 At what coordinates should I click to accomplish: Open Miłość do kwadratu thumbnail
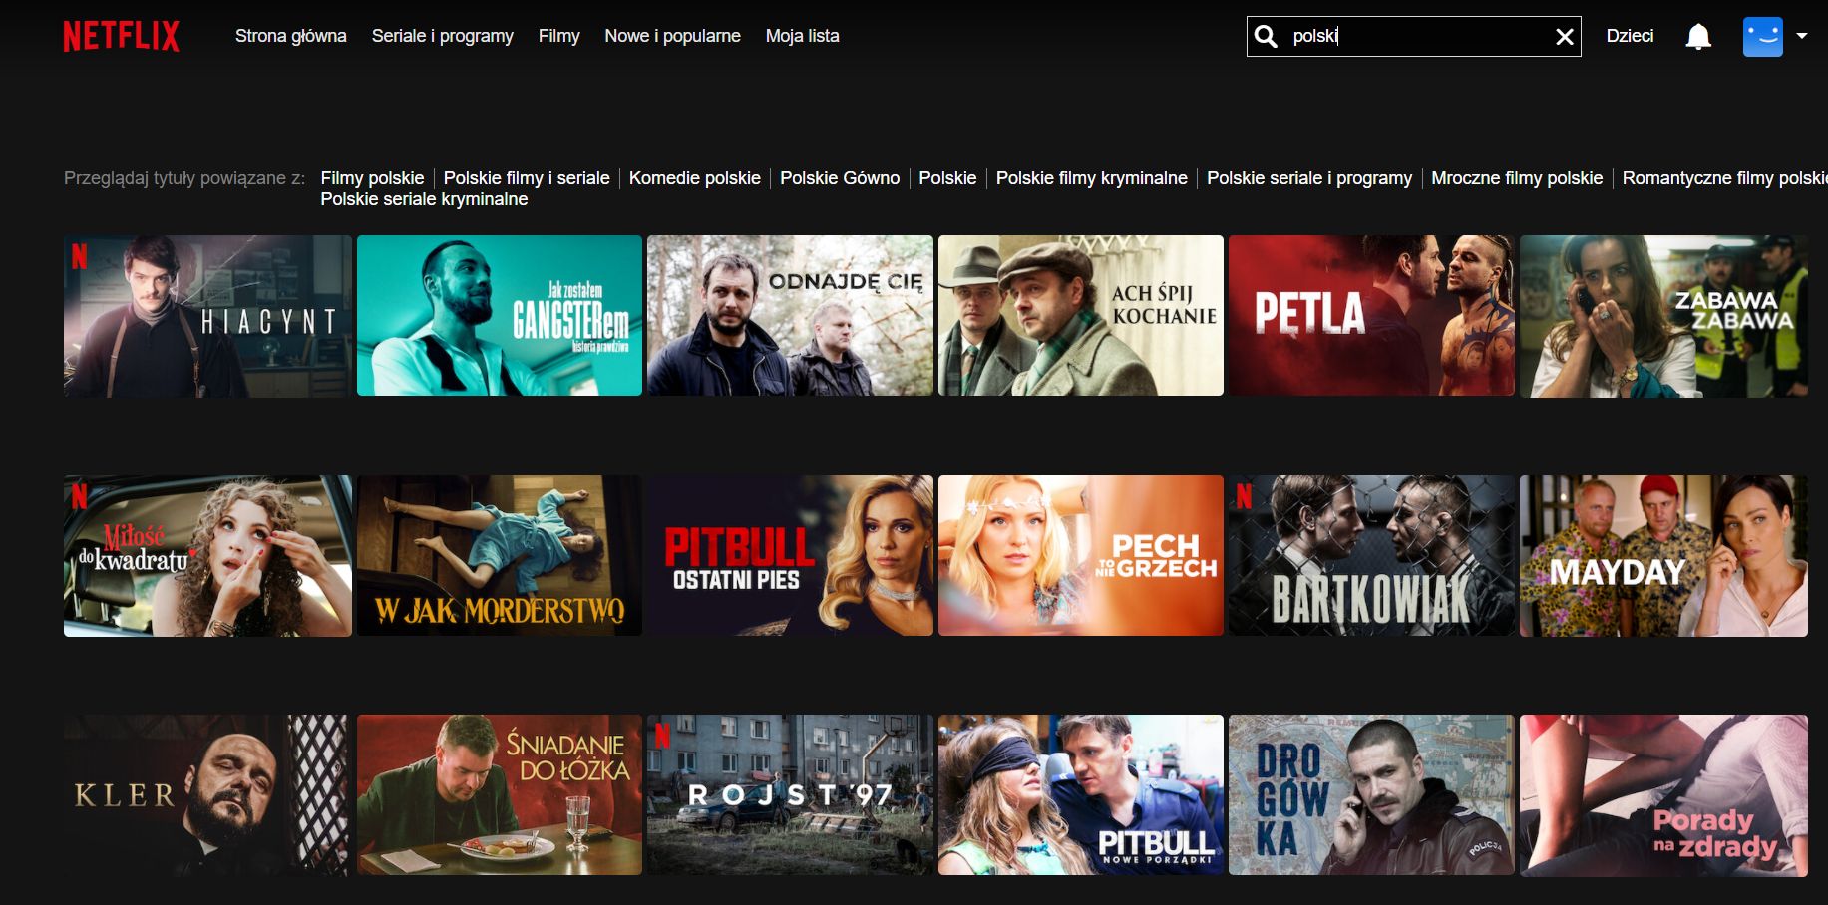tap(207, 556)
